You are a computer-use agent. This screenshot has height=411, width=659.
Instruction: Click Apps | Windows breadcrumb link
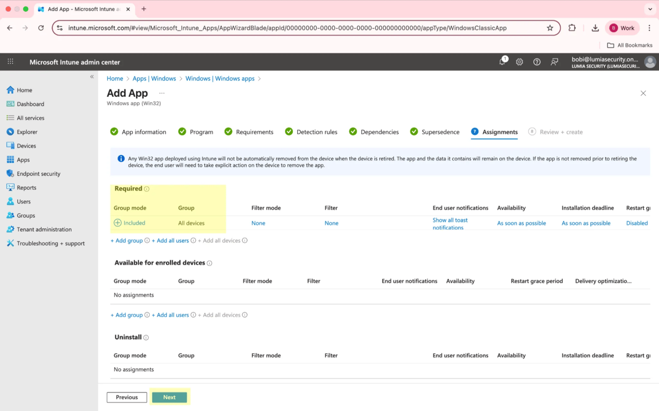154,79
